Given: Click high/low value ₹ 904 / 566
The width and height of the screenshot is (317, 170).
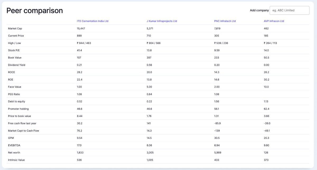Looking at the screenshot, I should [x=153, y=43].
